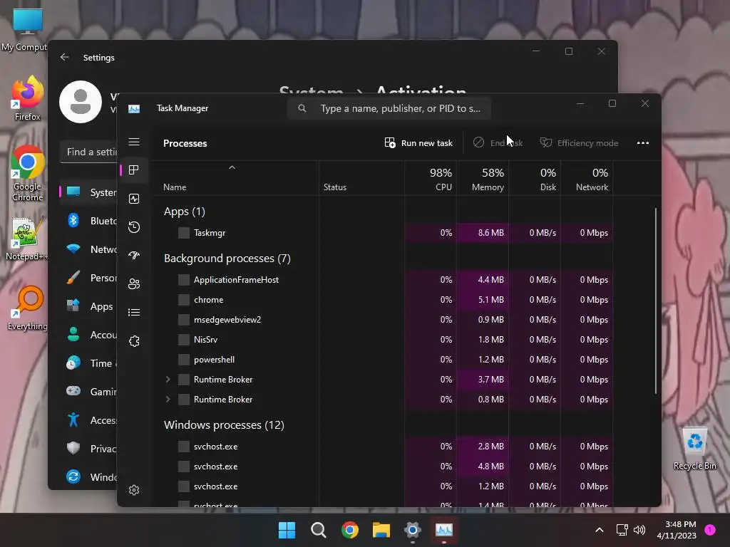
Task: Open Bluetooth category in Settings sidebar
Action: tap(89, 221)
